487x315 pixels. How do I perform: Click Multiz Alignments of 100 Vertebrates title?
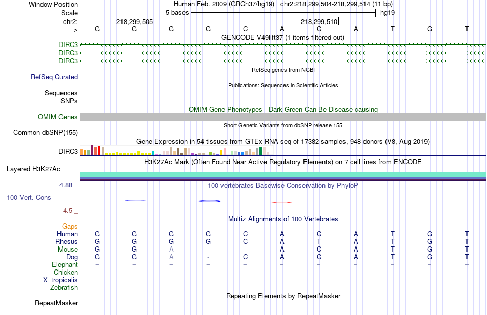[x=283, y=219]
